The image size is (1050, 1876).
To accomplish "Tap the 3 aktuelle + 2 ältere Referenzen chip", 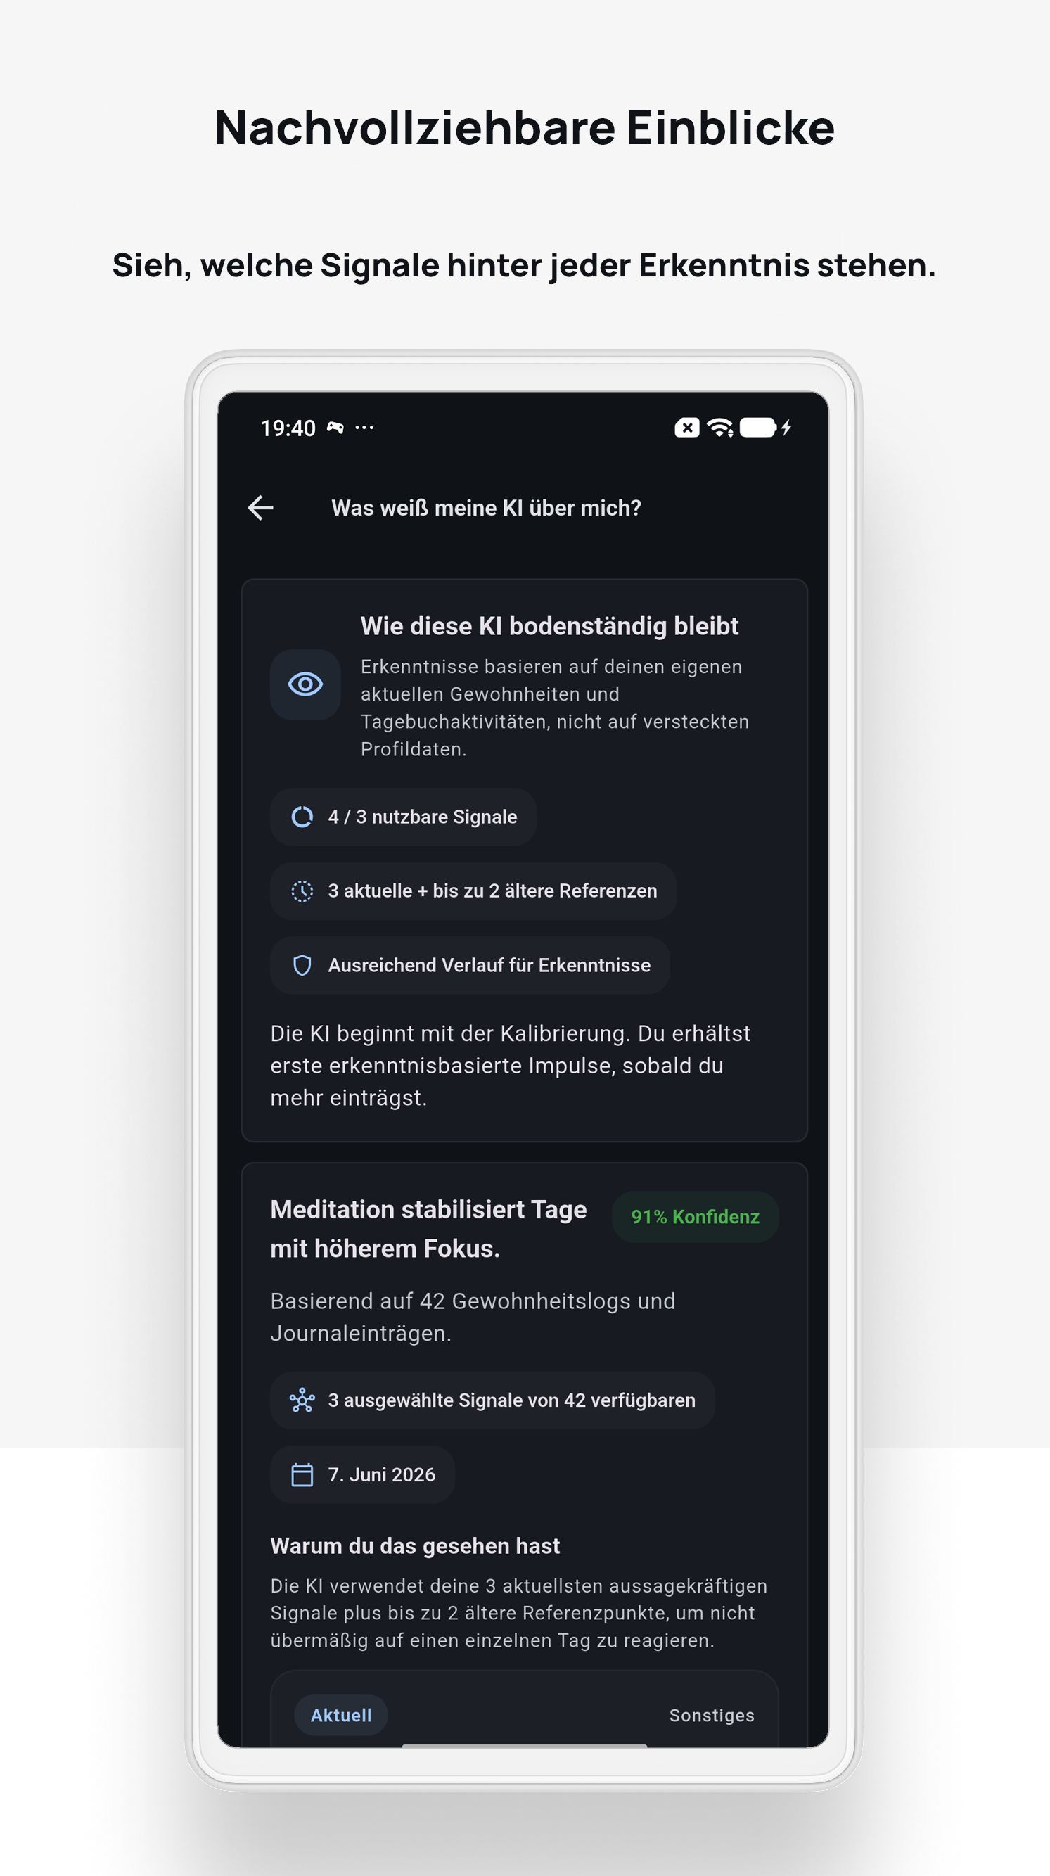I will point(473,891).
